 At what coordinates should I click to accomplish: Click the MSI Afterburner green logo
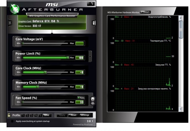[x=15, y=9]
